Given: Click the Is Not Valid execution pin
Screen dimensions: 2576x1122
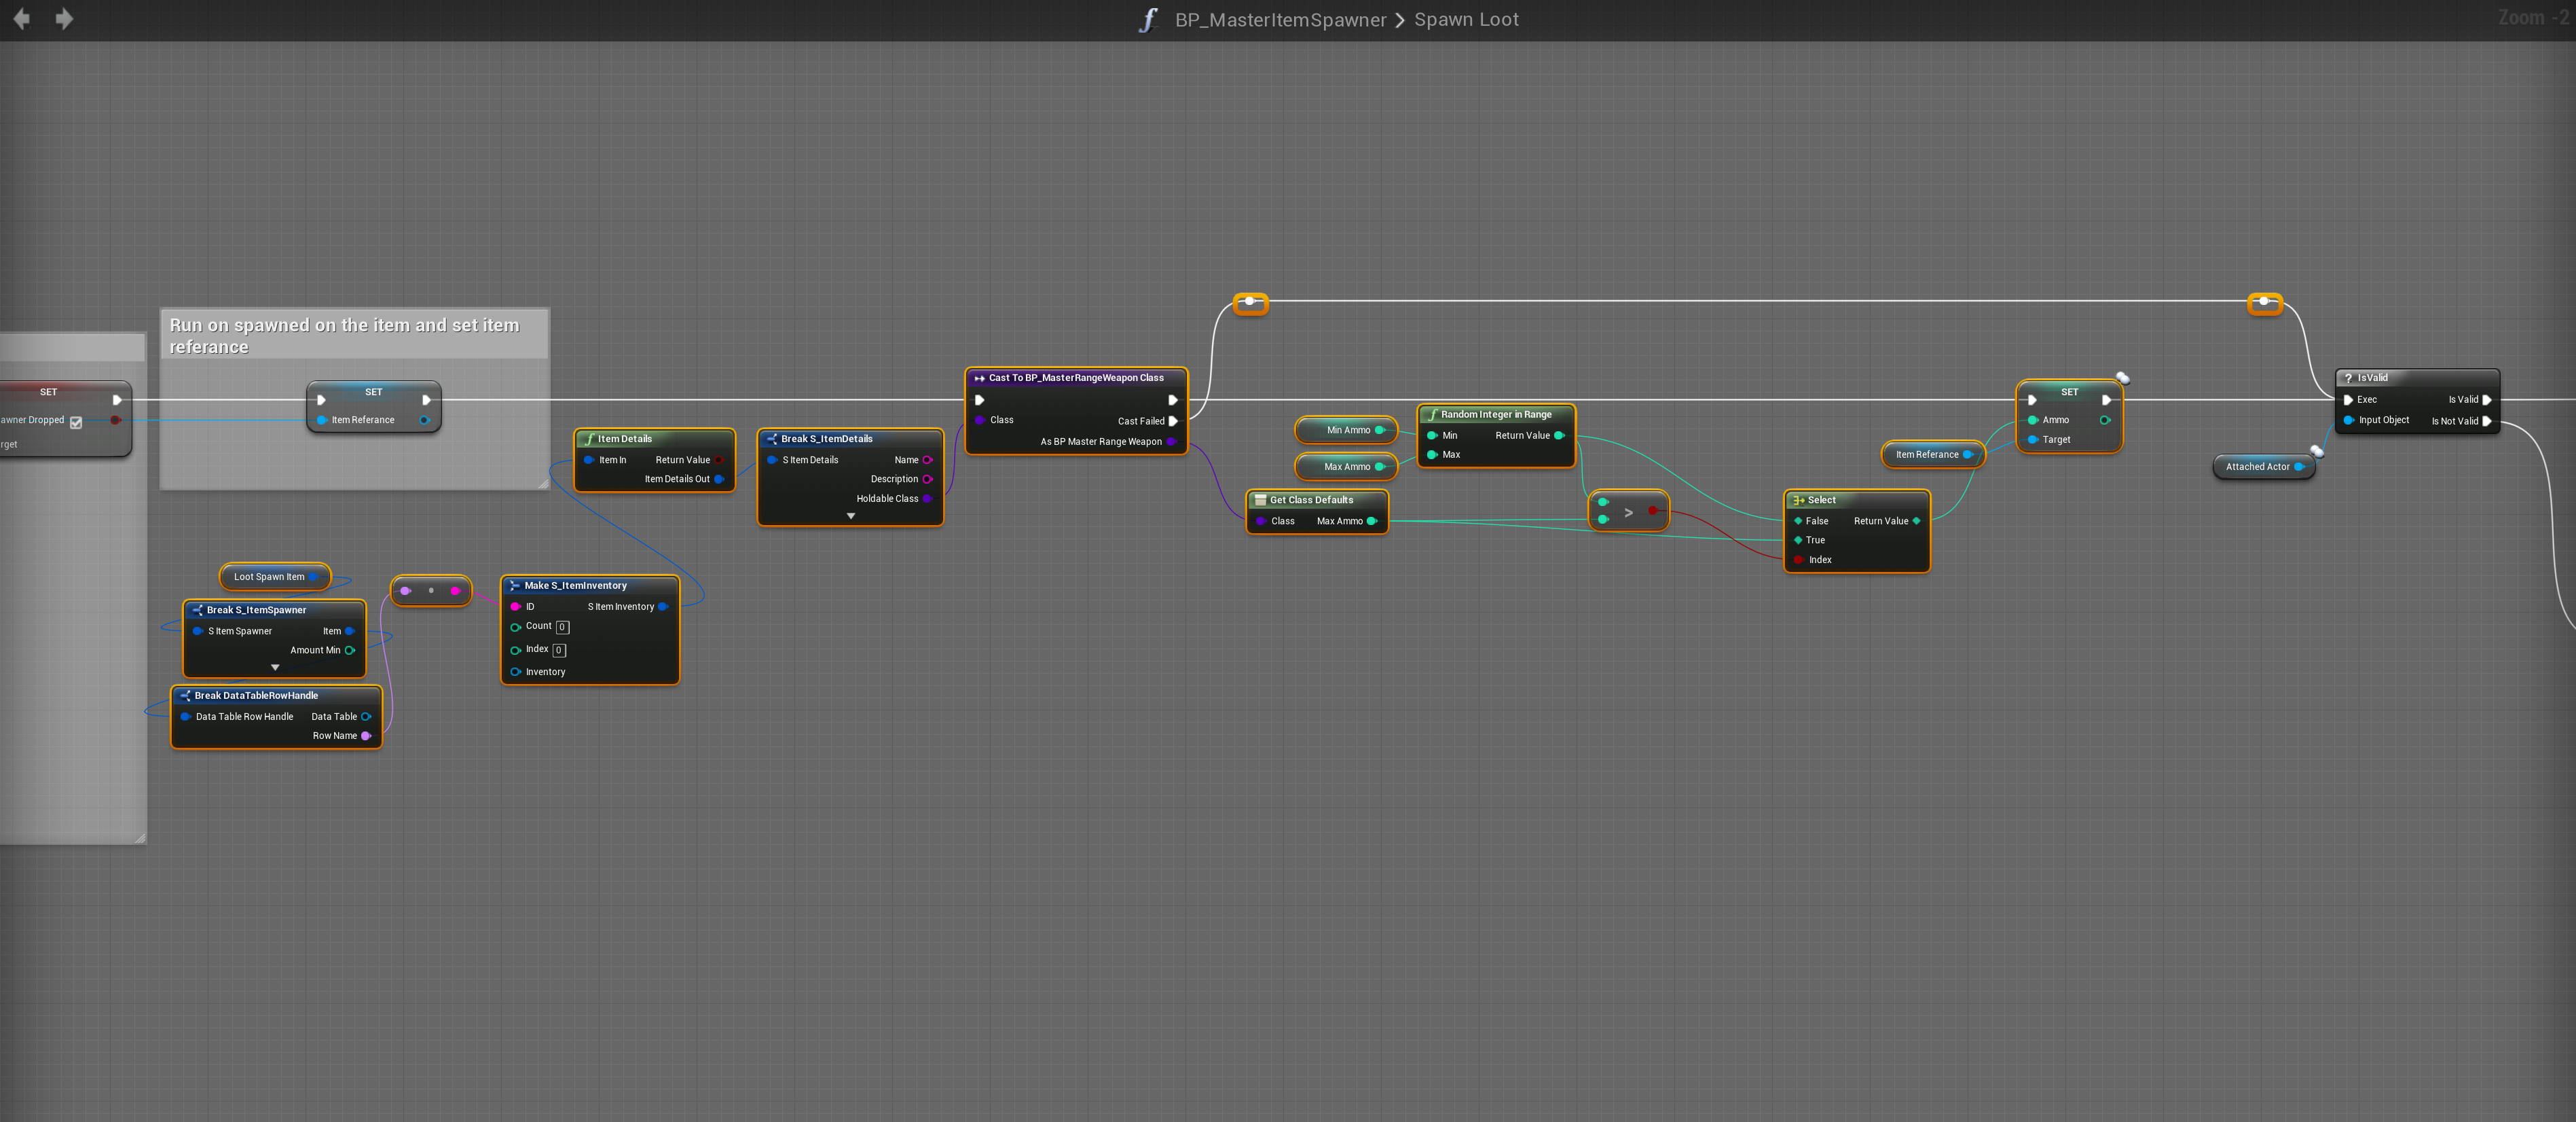Looking at the screenshot, I should (x=2486, y=421).
